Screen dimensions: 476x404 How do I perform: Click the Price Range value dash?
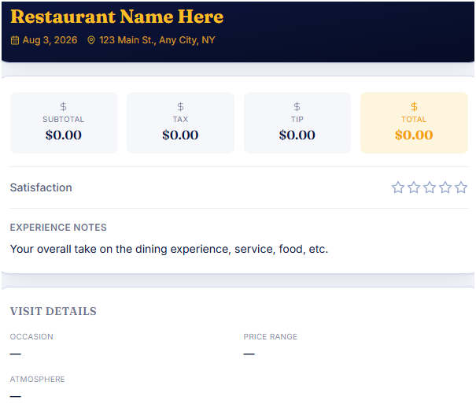click(249, 354)
